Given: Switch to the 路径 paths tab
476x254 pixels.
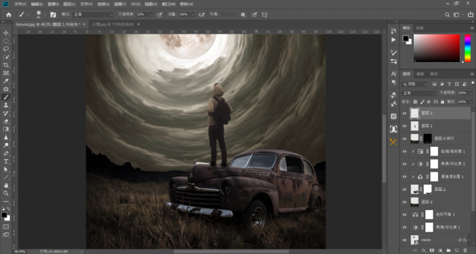Looking at the screenshot, I should (x=434, y=74).
